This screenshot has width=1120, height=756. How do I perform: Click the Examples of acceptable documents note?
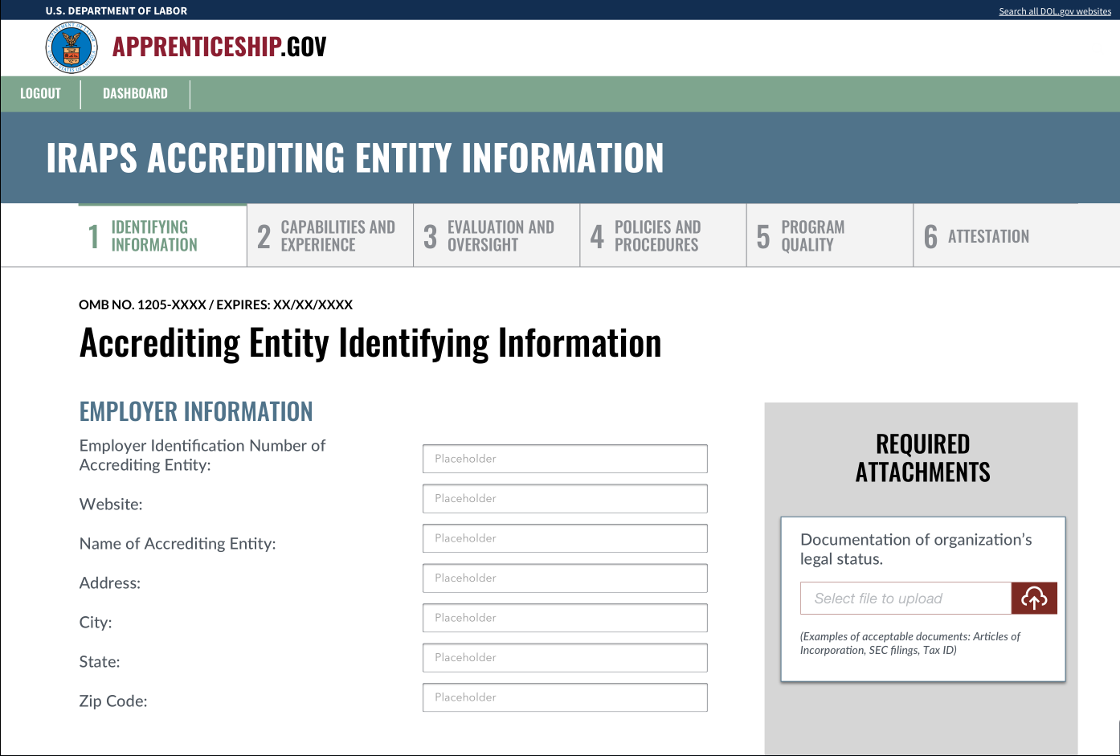coord(909,644)
